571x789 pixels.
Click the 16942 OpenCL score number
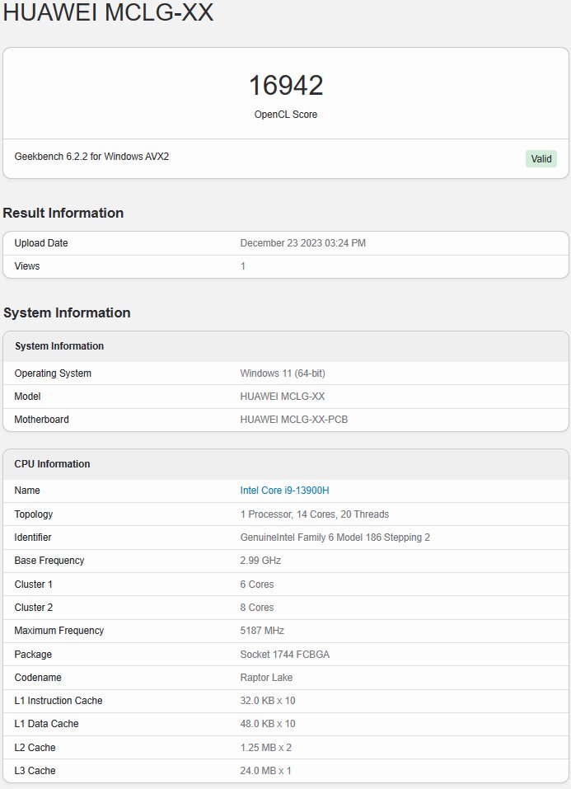286,86
